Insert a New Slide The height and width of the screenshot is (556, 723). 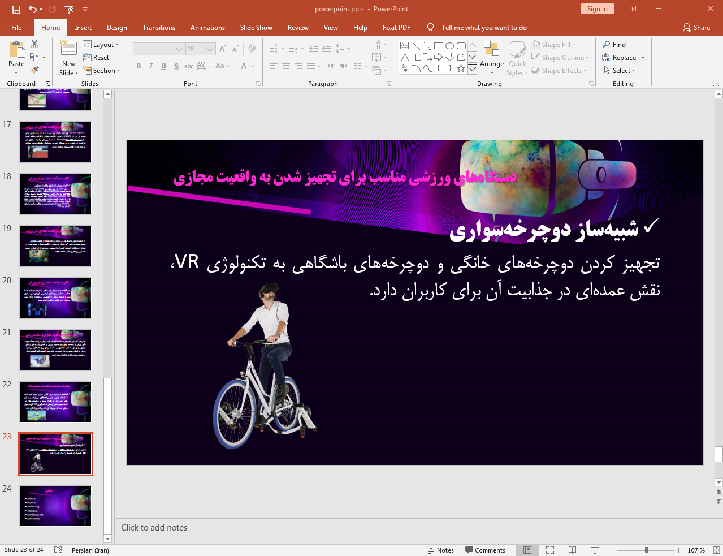click(69, 58)
